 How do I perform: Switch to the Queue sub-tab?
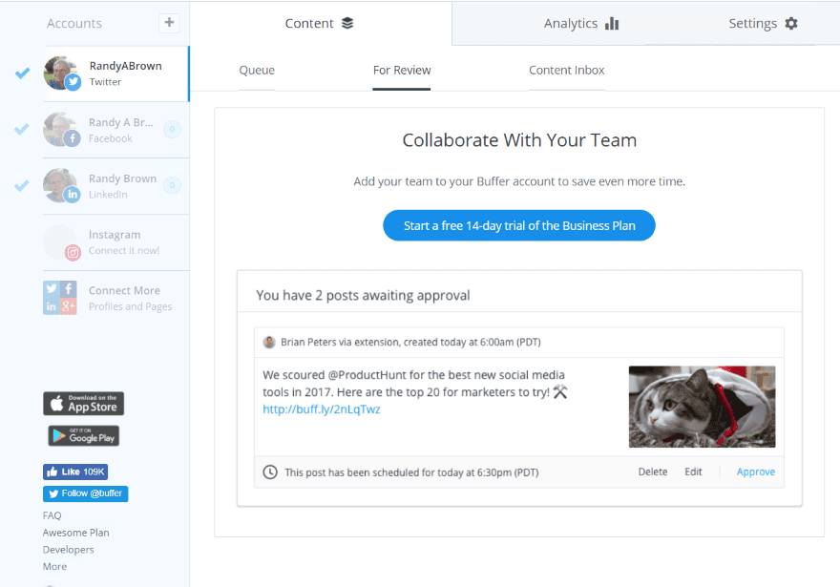pyautogui.click(x=257, y=71)
